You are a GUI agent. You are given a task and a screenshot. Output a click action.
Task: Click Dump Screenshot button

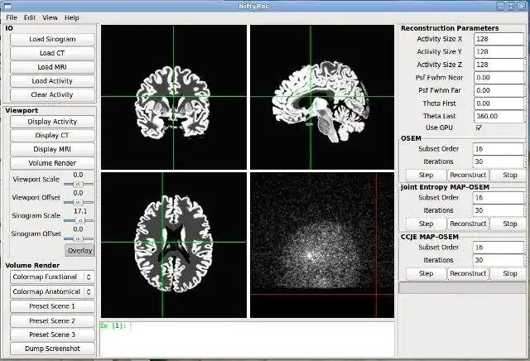[x=52, y=349]
